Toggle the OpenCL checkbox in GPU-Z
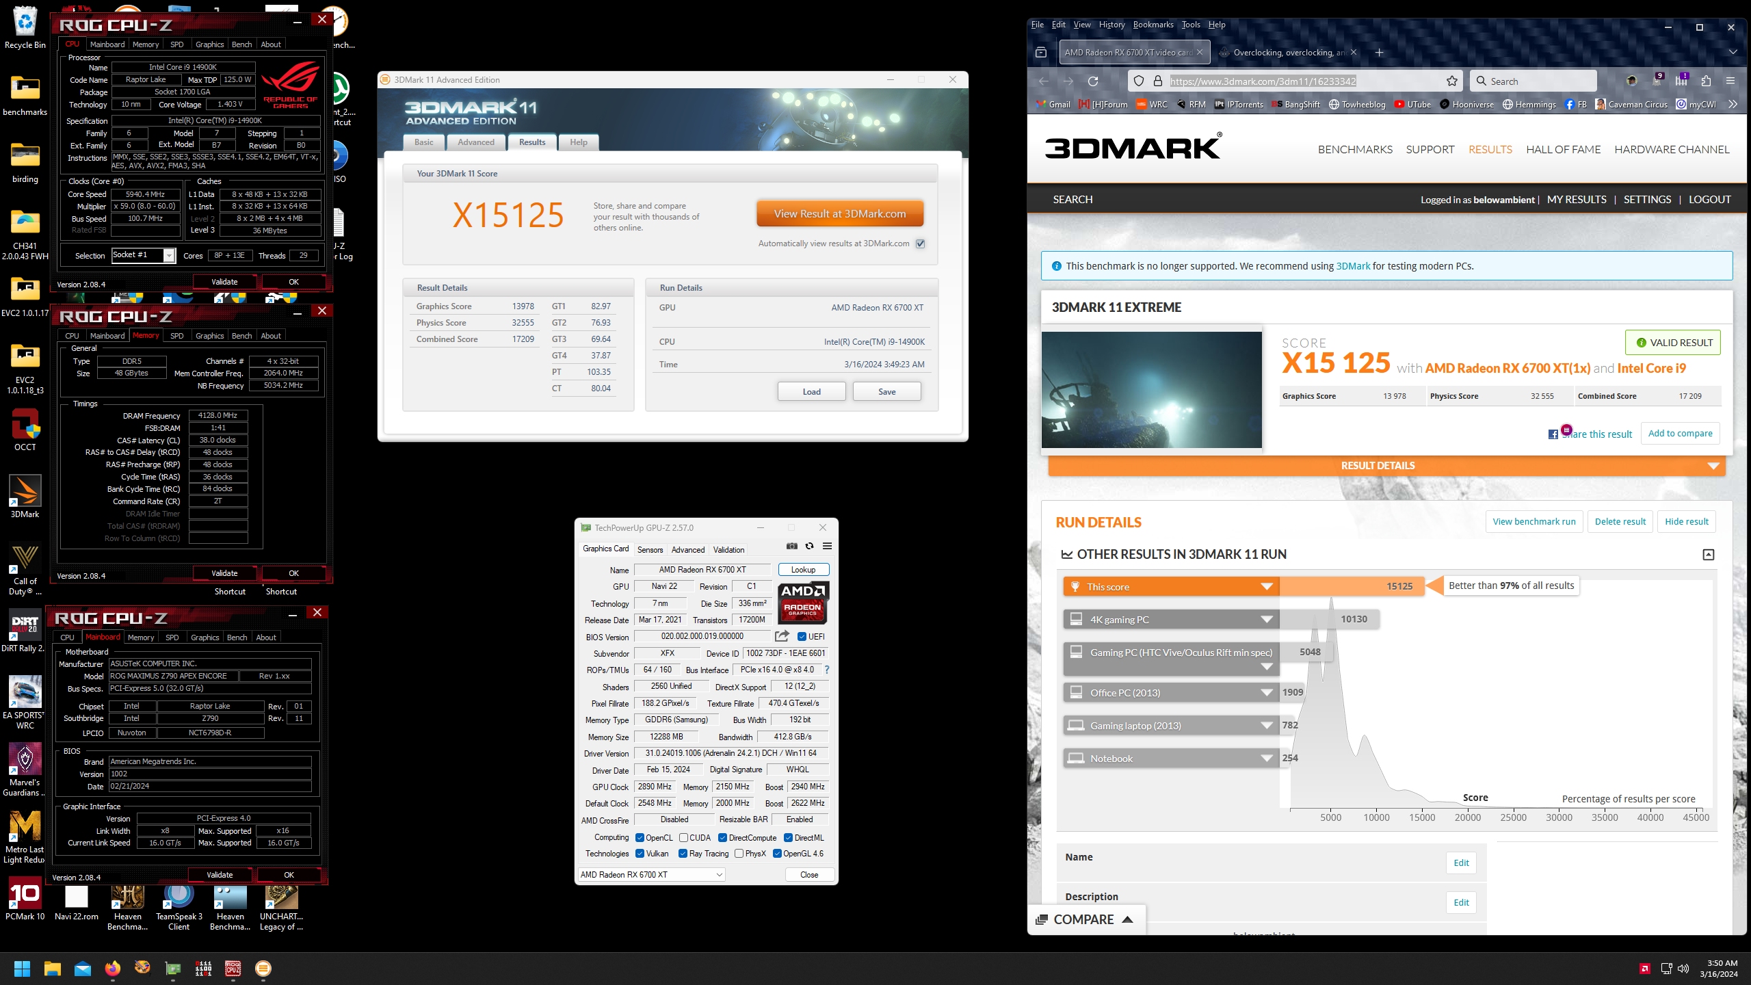The width and height of the screenshot is (1751, 985). click(640, 838)
